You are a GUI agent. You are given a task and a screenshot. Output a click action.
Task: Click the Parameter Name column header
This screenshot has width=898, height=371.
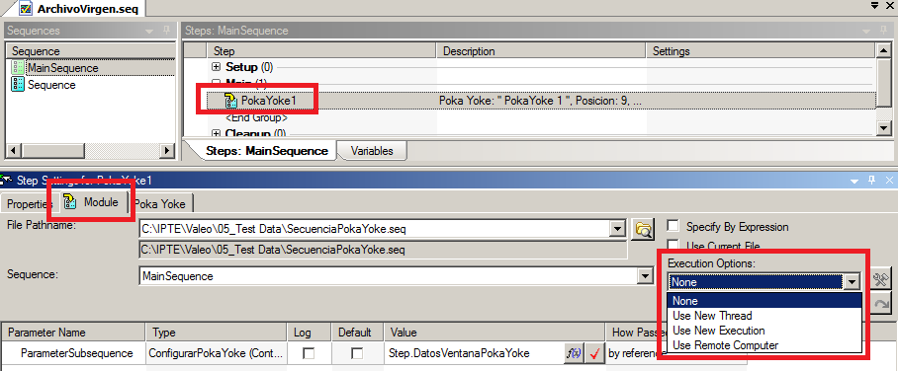pyautogui.click(x=73, y=333)
